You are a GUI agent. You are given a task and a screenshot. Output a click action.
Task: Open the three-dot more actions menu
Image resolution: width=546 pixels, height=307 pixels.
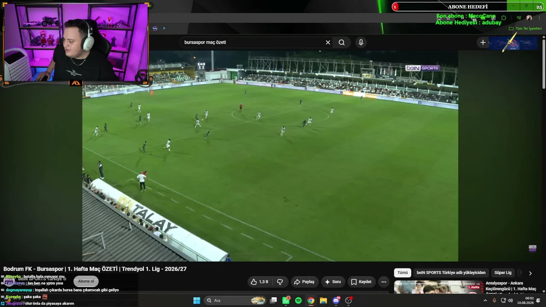pyautogui.click(x=383, y=282)
